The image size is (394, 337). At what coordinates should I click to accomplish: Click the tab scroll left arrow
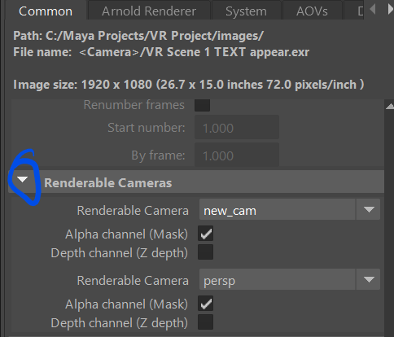pyautogui.click(x=373, y=9)
